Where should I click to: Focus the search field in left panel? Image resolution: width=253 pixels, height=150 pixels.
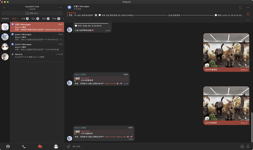tap(32, 13)
